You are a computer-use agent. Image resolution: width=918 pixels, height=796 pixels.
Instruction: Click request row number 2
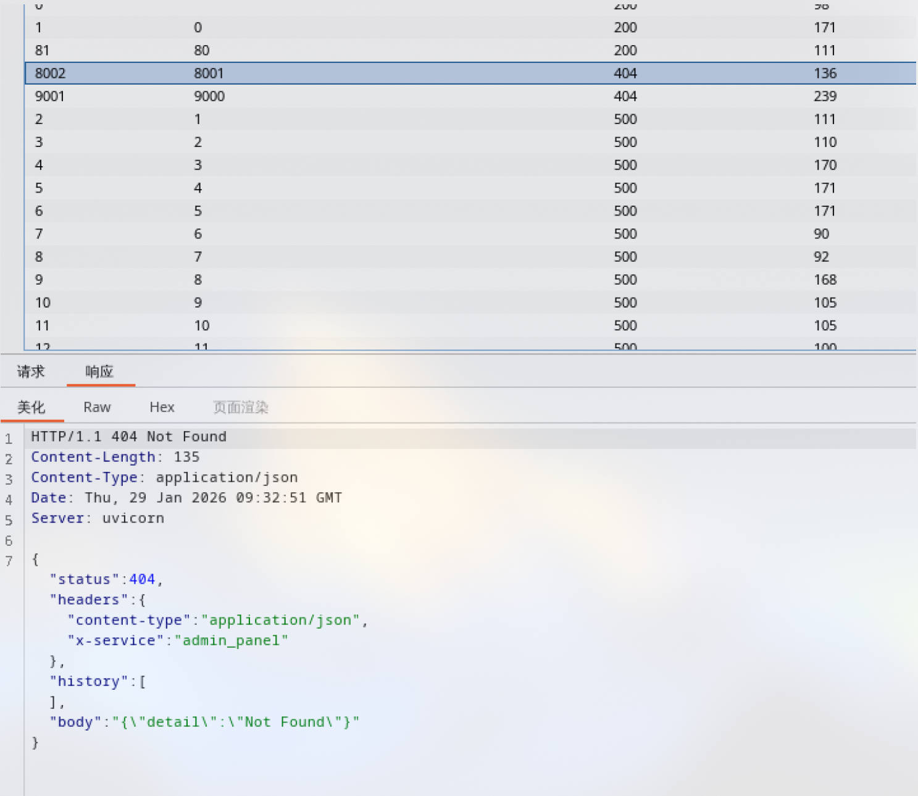click(x=470, y=119)
